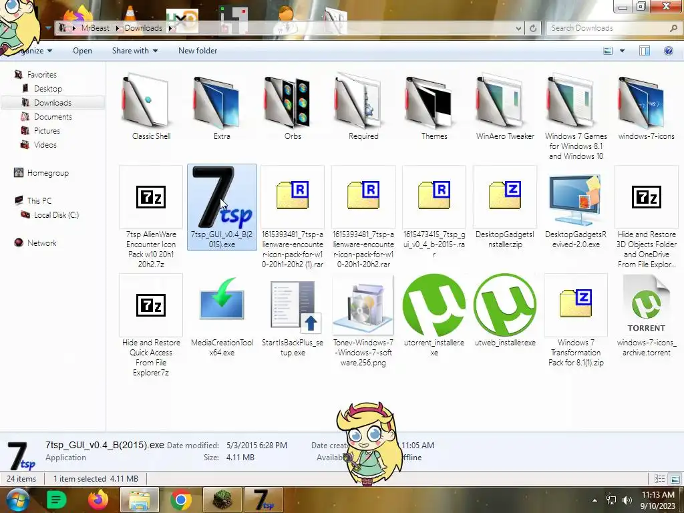Select alienware-encounter icon pack rar without (1)

(x=363, y=217)
